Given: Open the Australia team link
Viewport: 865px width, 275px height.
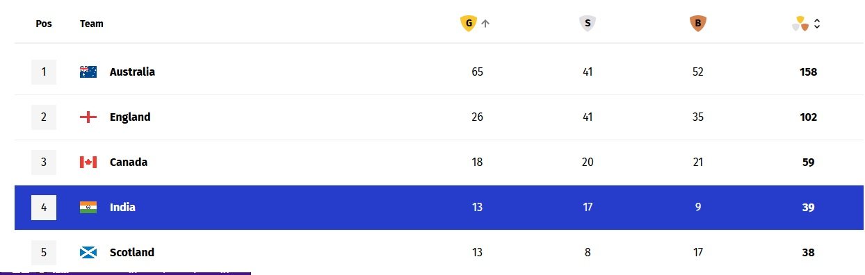Looking at the screenshot, I should point(132,72).
